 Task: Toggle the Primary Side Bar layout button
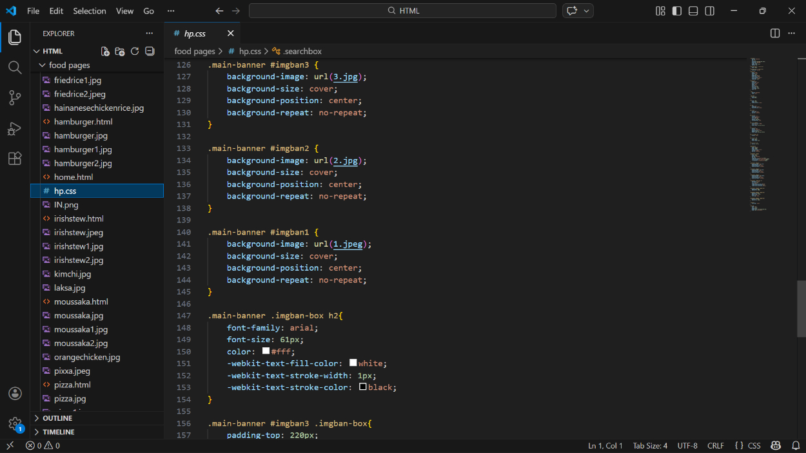pyautogui.click(x=676, y=11)
